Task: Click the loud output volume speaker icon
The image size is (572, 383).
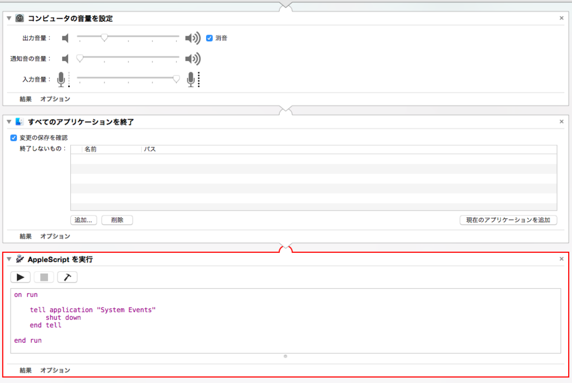Action: pyautogui.click(x=193, y=38)
